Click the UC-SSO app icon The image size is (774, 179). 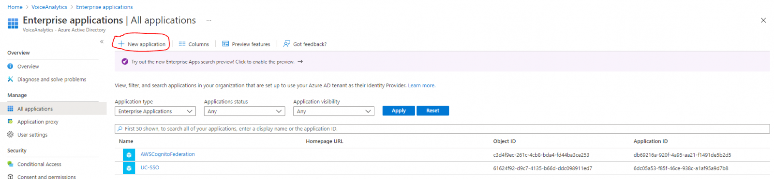click(129, 168)
